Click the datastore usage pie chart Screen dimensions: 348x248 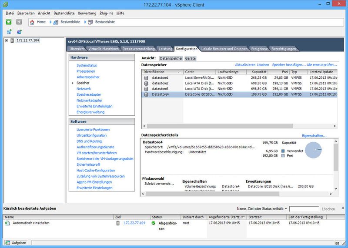[x=313, y=150]
